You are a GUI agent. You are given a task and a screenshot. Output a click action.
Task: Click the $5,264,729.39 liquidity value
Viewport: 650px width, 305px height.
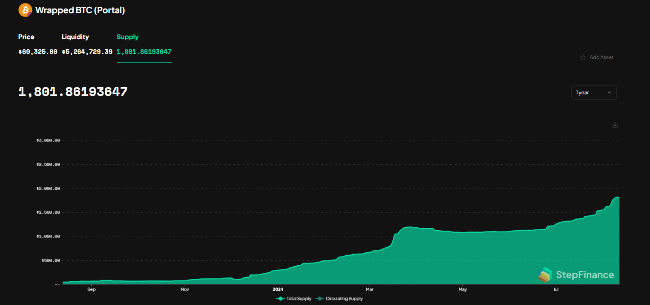(87, 52)
